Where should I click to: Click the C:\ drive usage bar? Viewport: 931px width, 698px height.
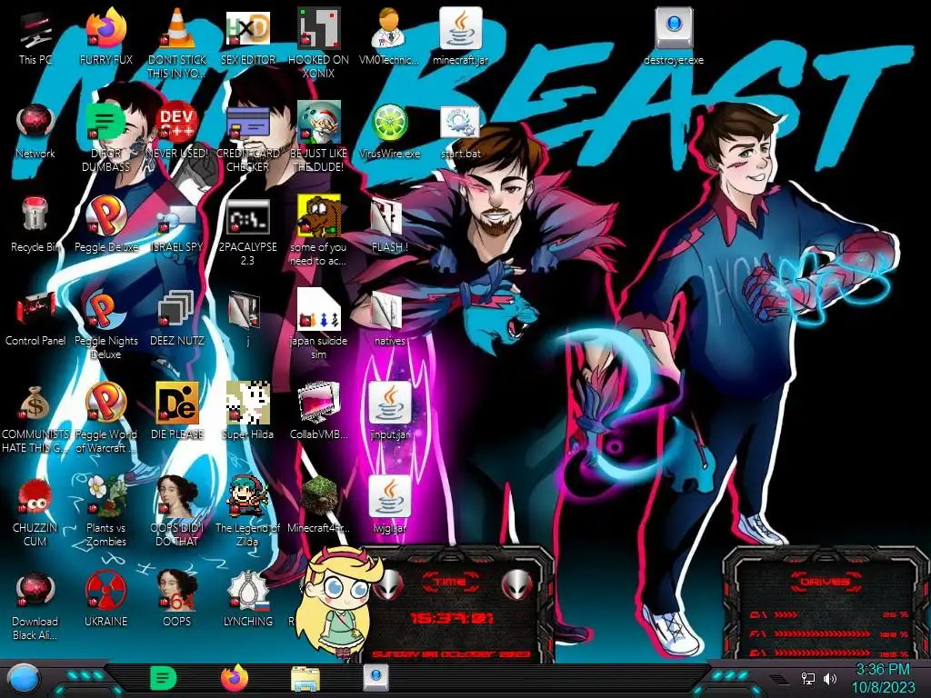(x=829, y=615)
